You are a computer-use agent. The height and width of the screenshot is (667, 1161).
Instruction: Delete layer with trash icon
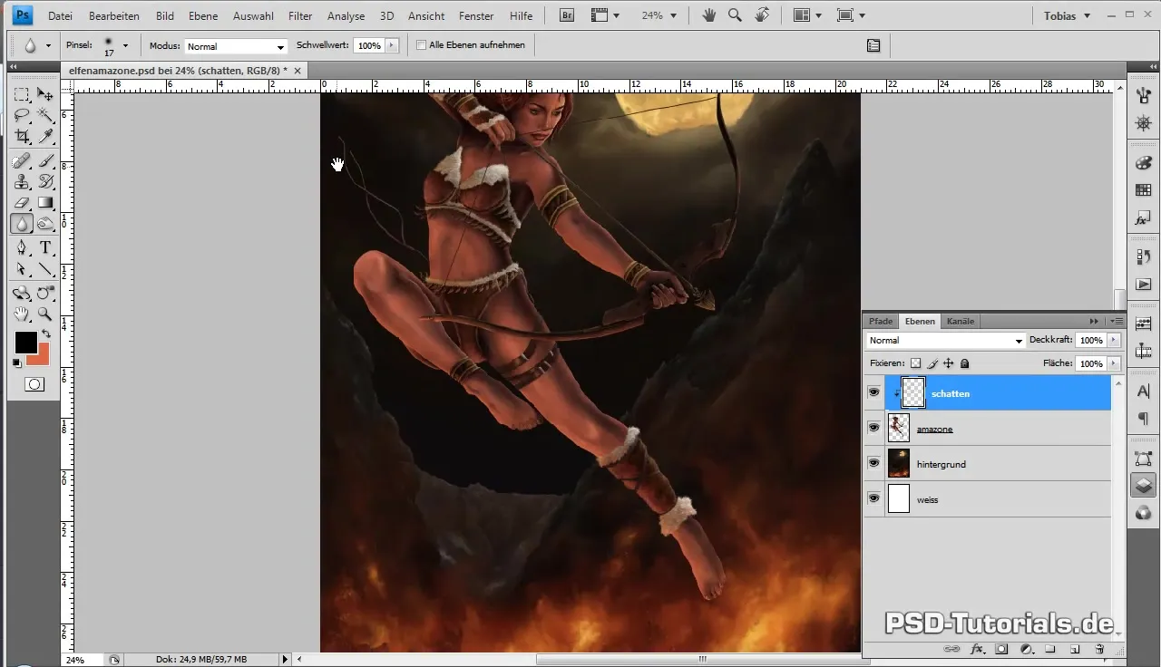(x=1098, y=649)
